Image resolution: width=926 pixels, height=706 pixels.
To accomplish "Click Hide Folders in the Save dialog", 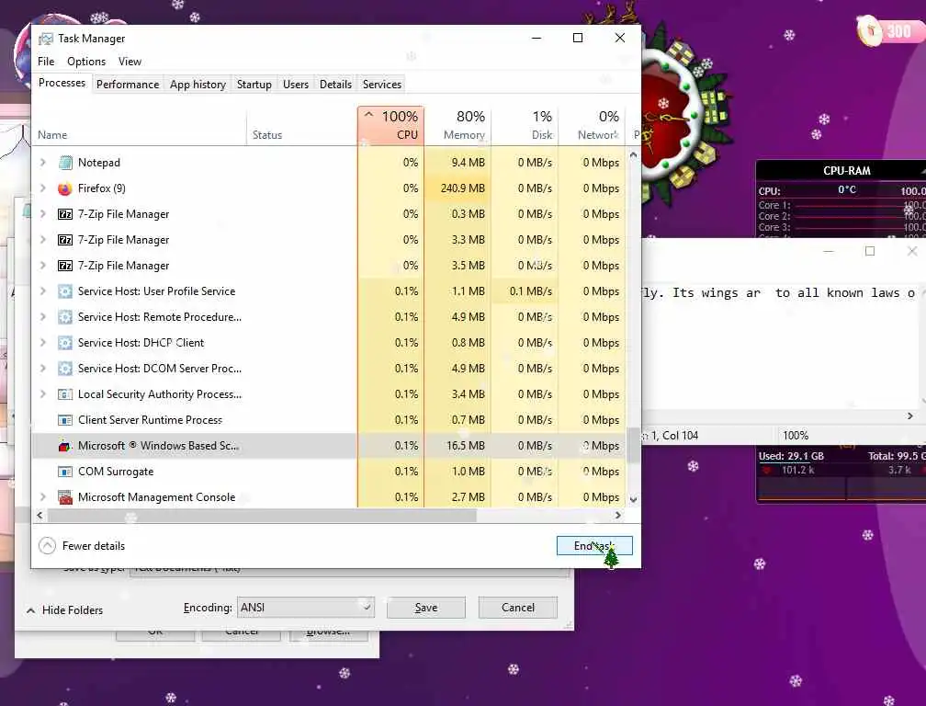I will pos(72,610).
